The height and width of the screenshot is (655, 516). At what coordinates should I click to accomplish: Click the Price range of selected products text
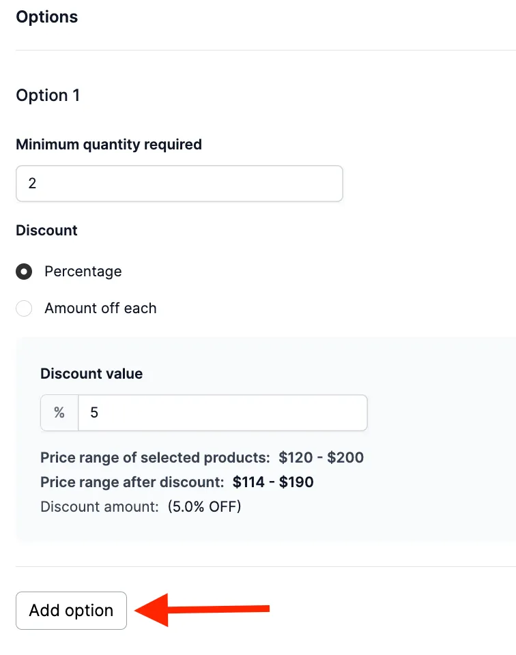point(155,457)
